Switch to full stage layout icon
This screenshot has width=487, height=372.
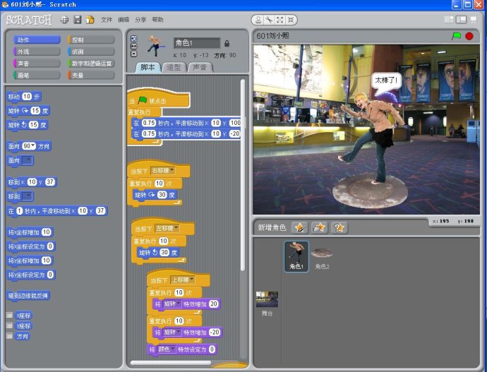462,20
